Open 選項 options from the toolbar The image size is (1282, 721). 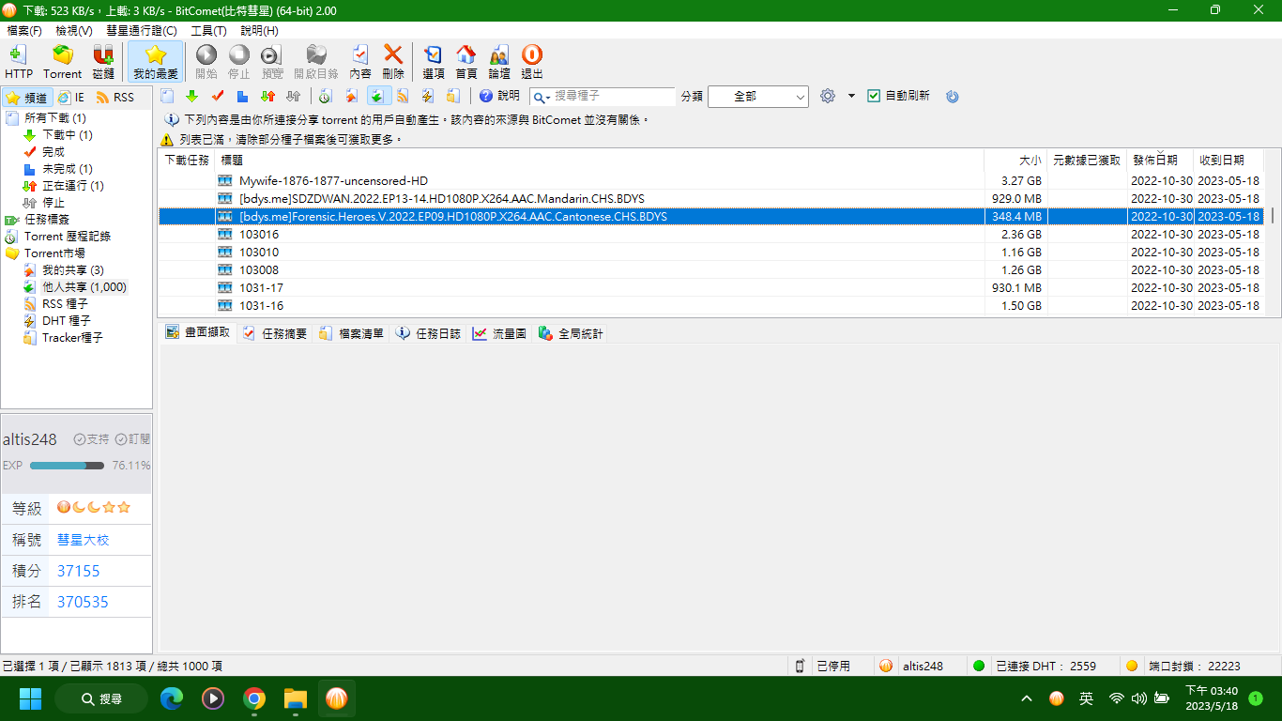pos(434,62)
